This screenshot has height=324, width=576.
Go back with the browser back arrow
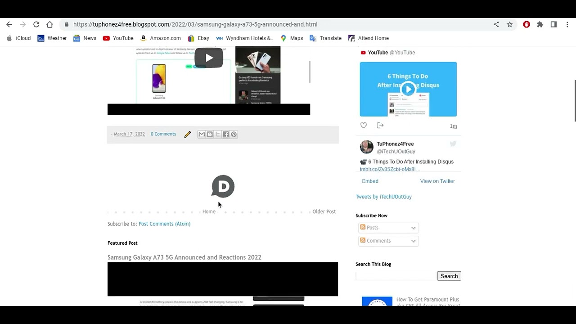(9, 24)
